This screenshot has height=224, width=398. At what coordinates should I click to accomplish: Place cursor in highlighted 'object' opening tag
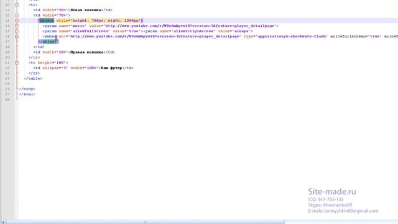[x=46, y=21]
